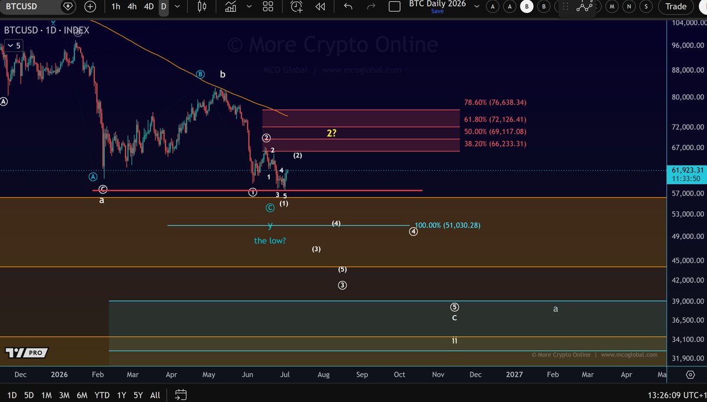The image size is (707, 402).
Task: Switch to the 1h timeframe
Action: pyautogui.click(x=115, y=6)
